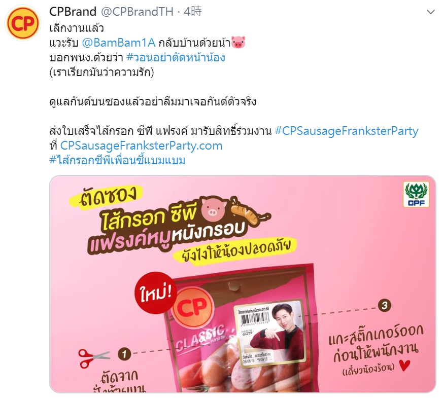Viewport: 443px width, 400px height.
Task: Open the @CPBrandTH handle
Action: click(x=137, y=12)
